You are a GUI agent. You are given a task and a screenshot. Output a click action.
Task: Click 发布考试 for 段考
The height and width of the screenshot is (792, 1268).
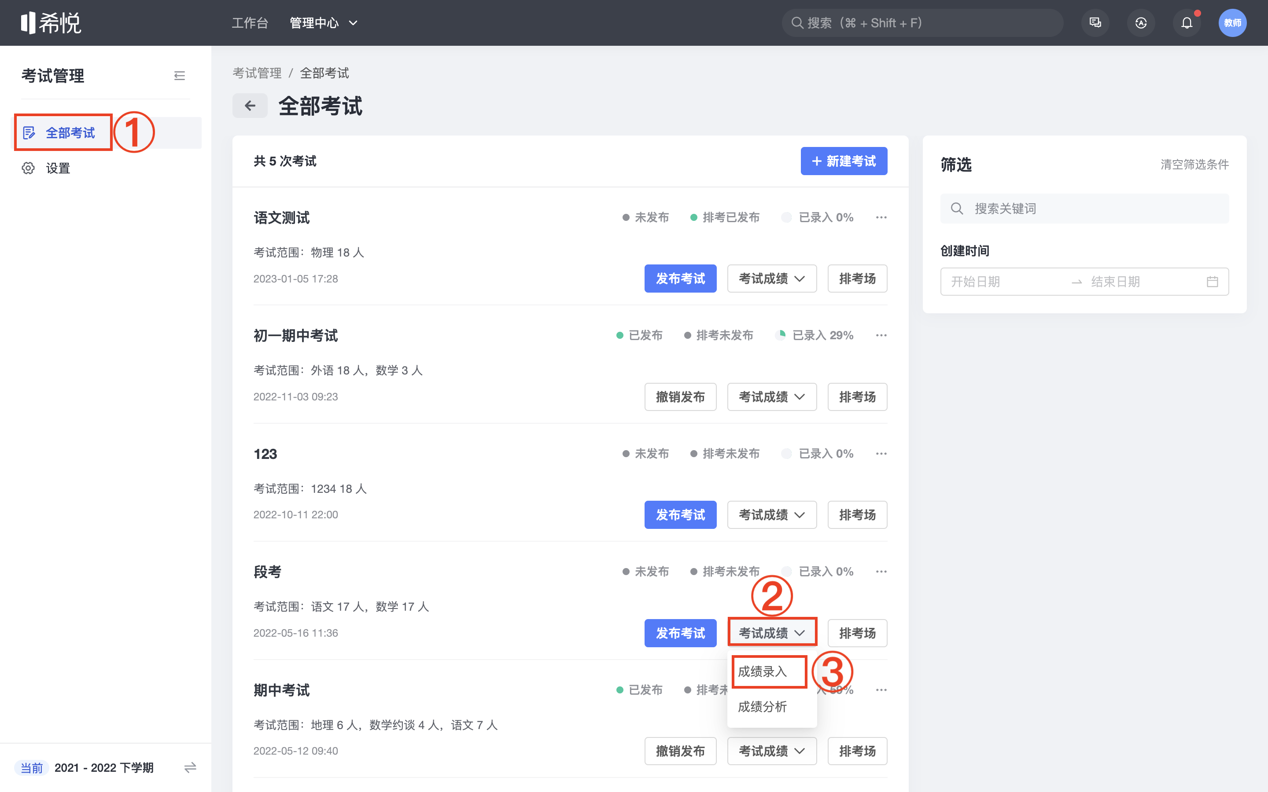[x=680, y=633]
